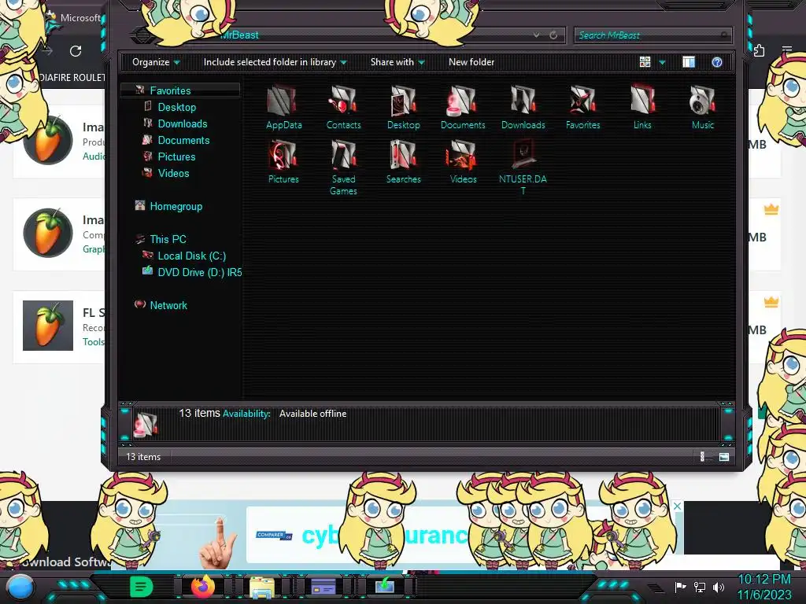This screenshot has width=806, height=604.
Task: Open the Contacts folder icon
Action: [343, 100]
